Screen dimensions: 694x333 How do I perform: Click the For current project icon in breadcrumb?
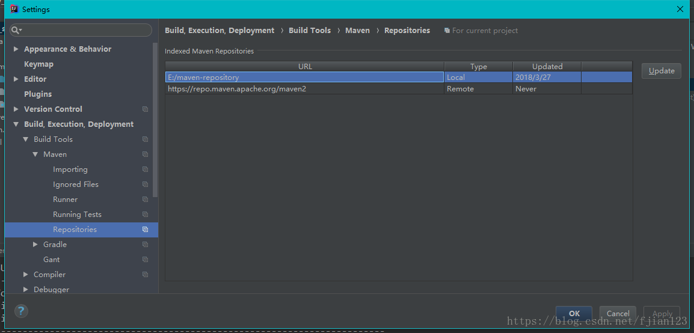point(447,31)
